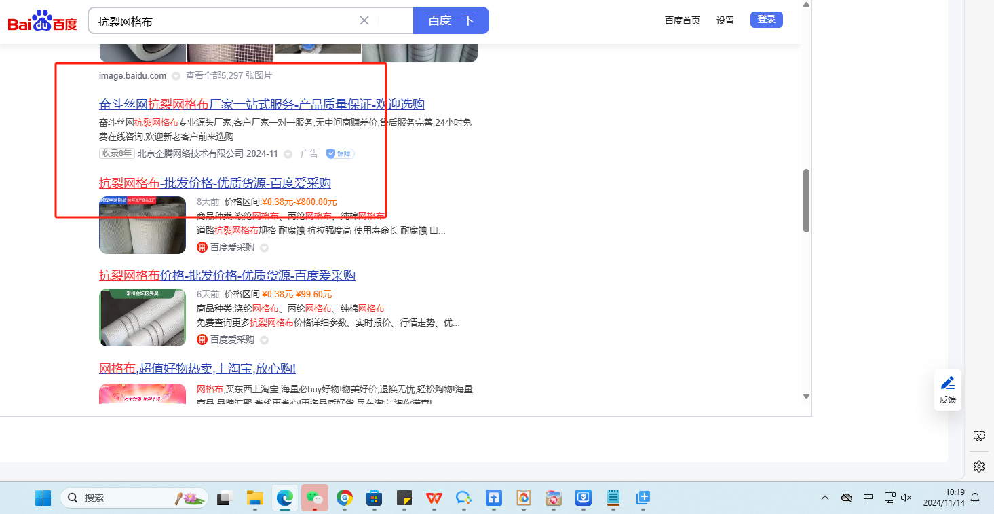Click the 百度一下 search button

click(x=451, y=20)
